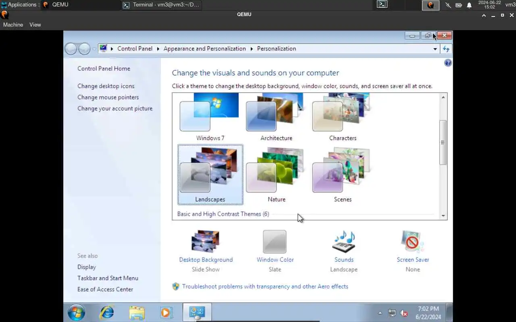Viewport: 516px width, 322px height.
Task: Click Control Panel in the breadcrumb
Action: (x=135, y=49)
